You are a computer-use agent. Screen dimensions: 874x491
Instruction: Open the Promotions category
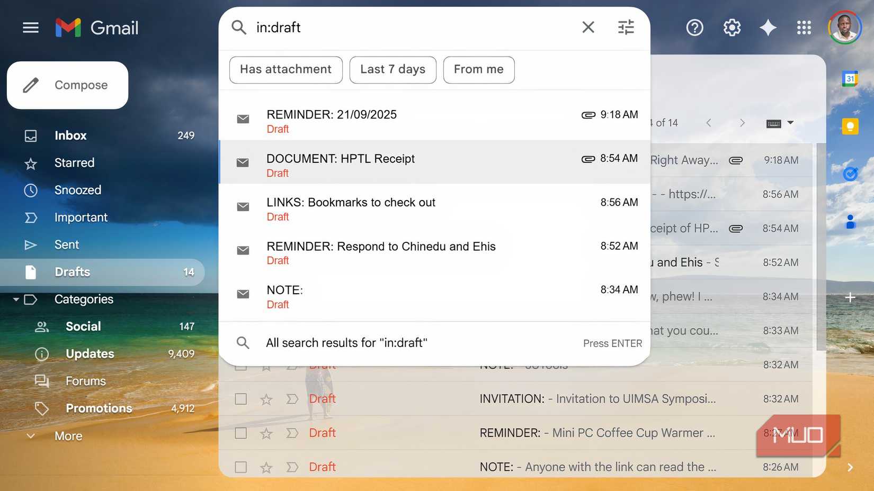pyautogui.click(x=102, y=408)
